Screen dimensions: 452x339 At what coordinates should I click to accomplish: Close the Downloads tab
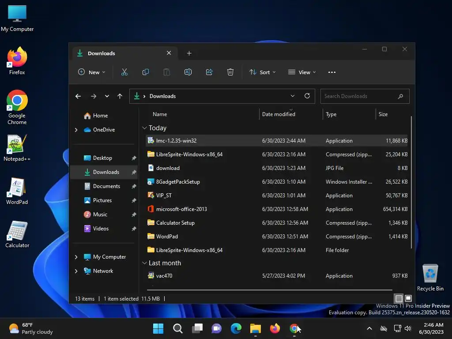(x=169, y=53)
